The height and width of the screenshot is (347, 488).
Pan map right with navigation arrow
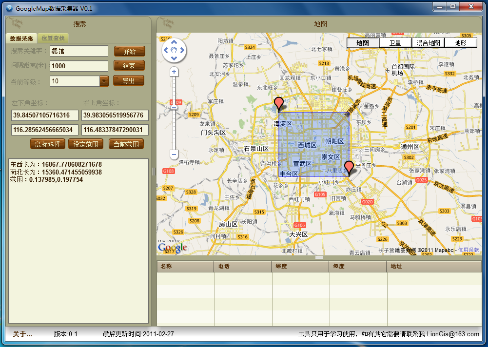pos(182,50)
